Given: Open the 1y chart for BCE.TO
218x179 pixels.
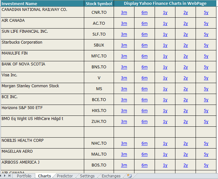Looking at the screenshot, I should [x=165, y=100].
